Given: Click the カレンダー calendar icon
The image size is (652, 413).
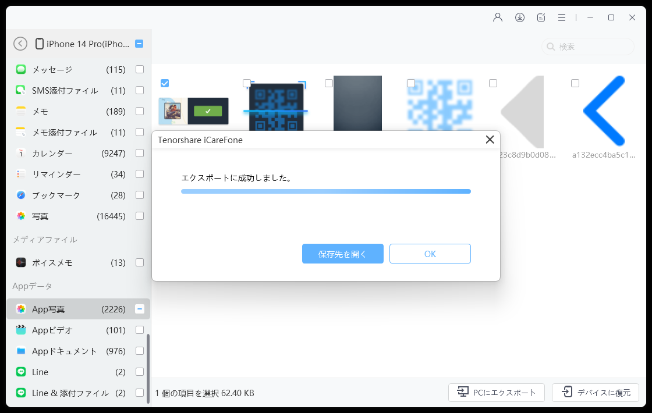Looking at the screenshot, I should [21, 154].
